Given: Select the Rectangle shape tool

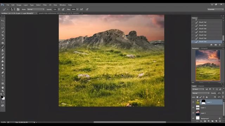Looking at the screenshot, I should pyautogui.click(x=2, y=84).
